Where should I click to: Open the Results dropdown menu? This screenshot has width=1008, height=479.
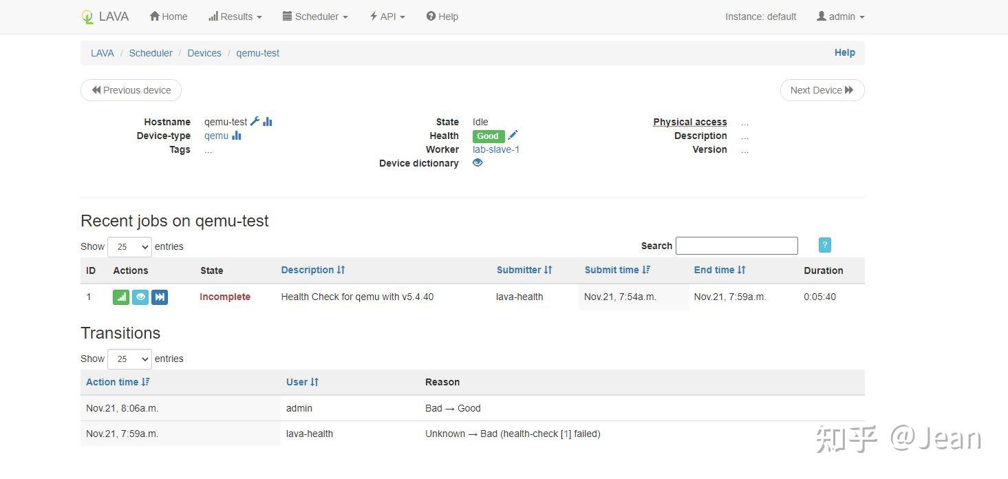(235, 17)
